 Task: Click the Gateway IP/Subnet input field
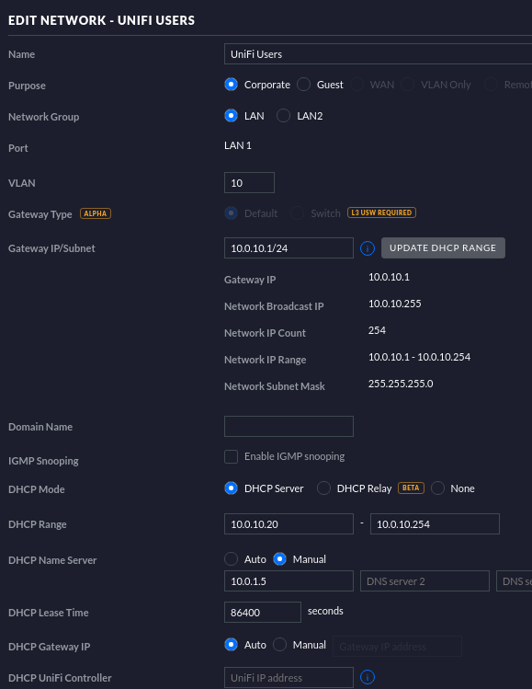pos(289,247)
